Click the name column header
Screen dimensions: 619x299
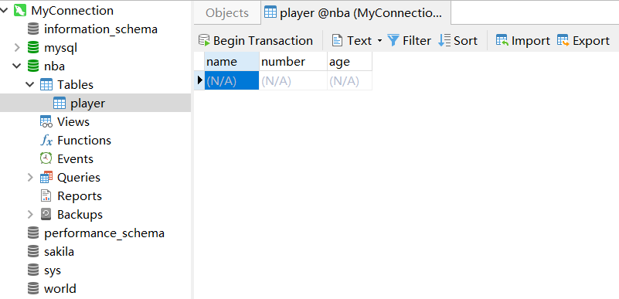232,62
